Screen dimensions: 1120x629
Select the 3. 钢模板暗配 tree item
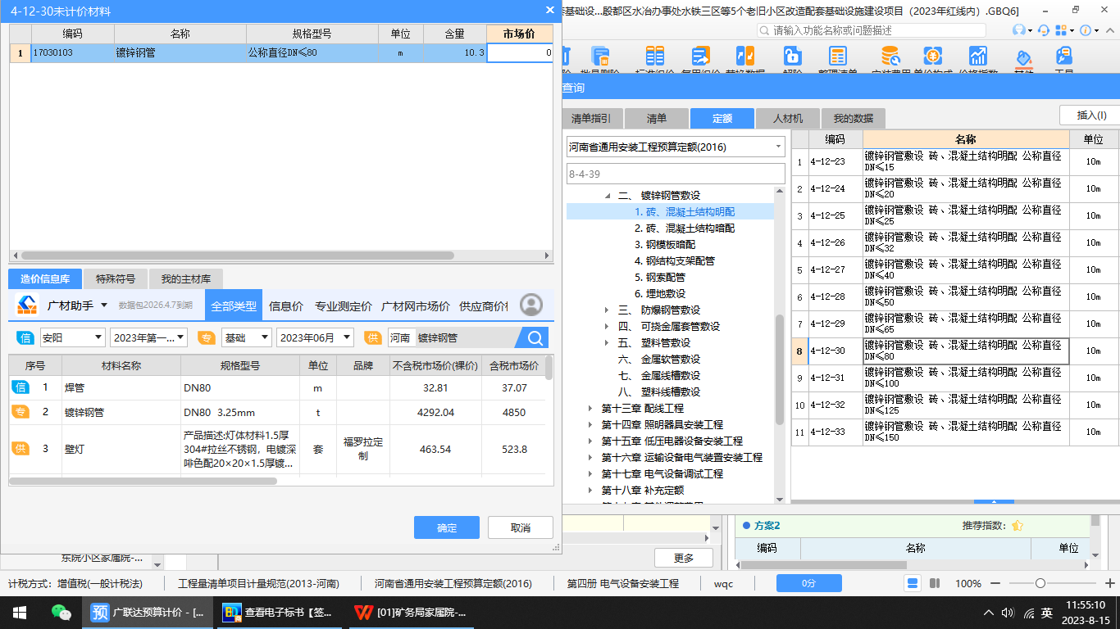665,245
